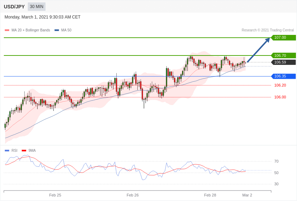The image size is (297, 201).
Task: Click the 'Feb 25' date axis label
Action: (55, 195)
